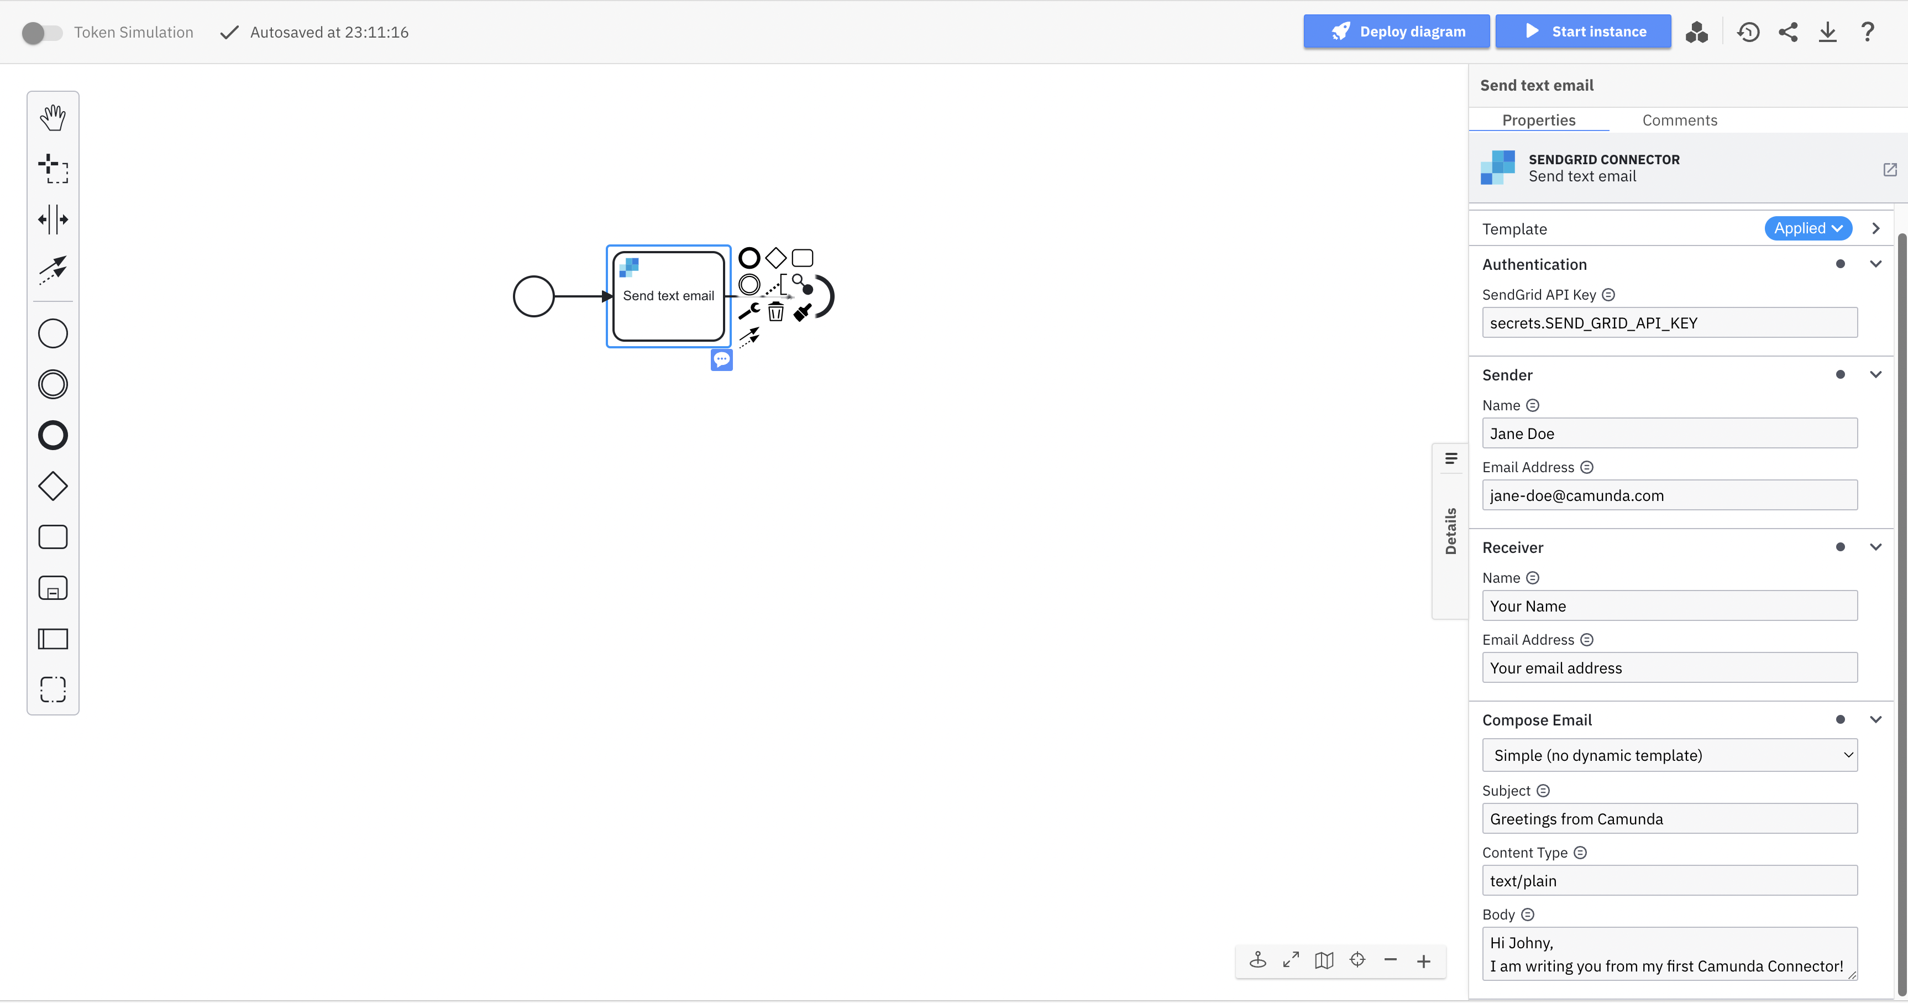
Task: Open the Compose Email template dropdown
Action: [x=1669, y=755]
